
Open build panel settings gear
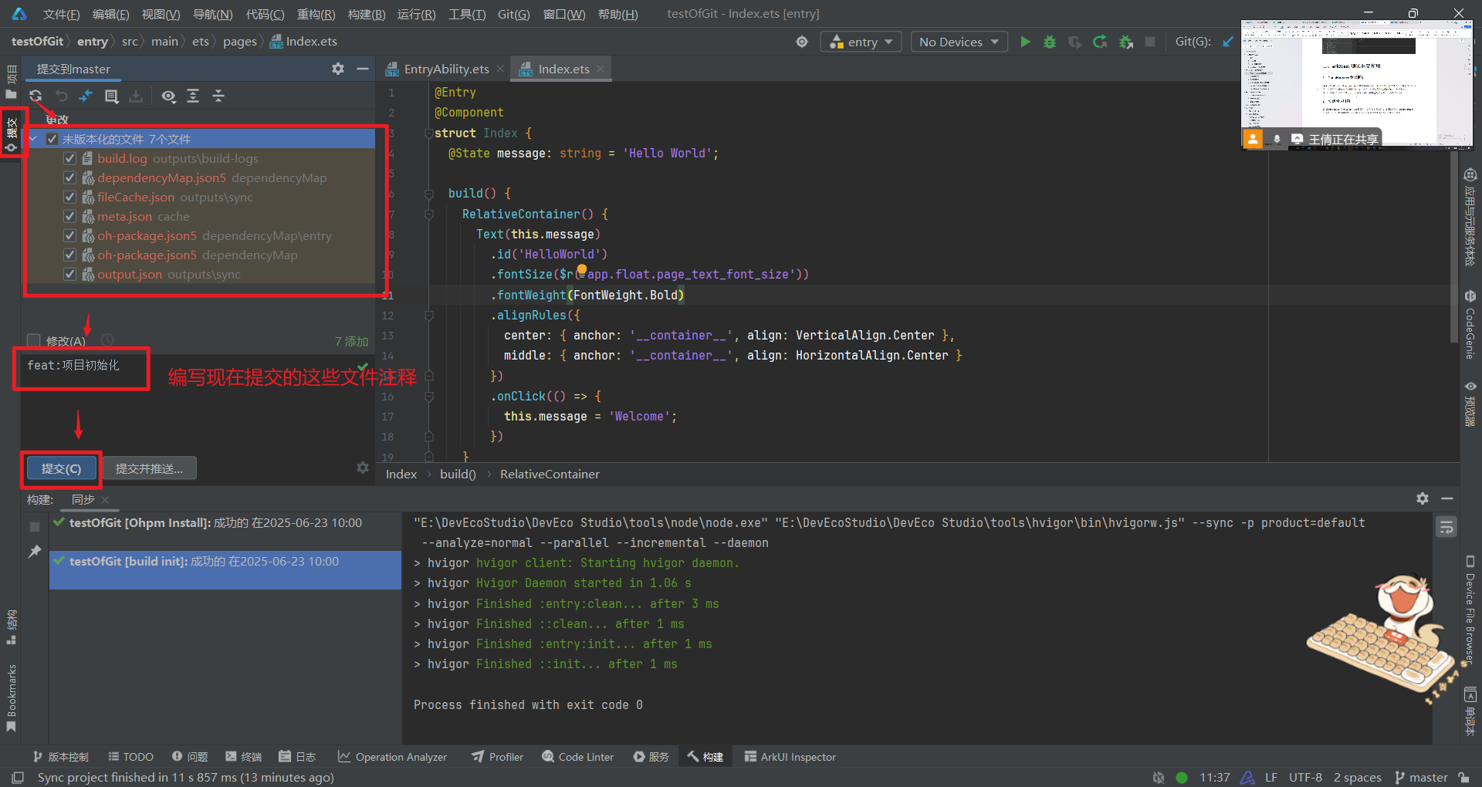point(1423,498)
